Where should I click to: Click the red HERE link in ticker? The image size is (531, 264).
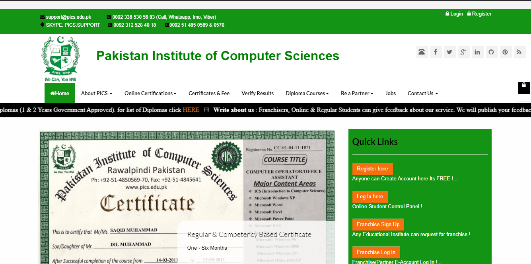click(191, 110)
